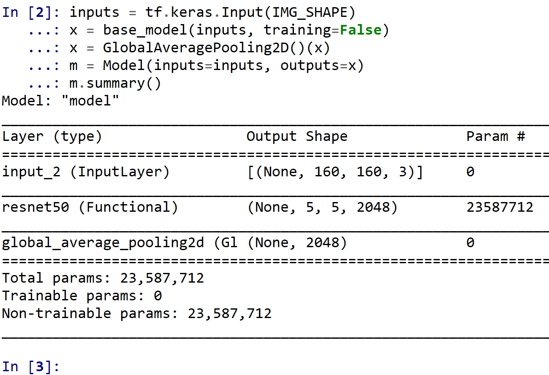Click the (None, 5, 5, 2048) output shape
This screenshot has height=375, width=549.
pyautogui.click(x=322, y=207)
